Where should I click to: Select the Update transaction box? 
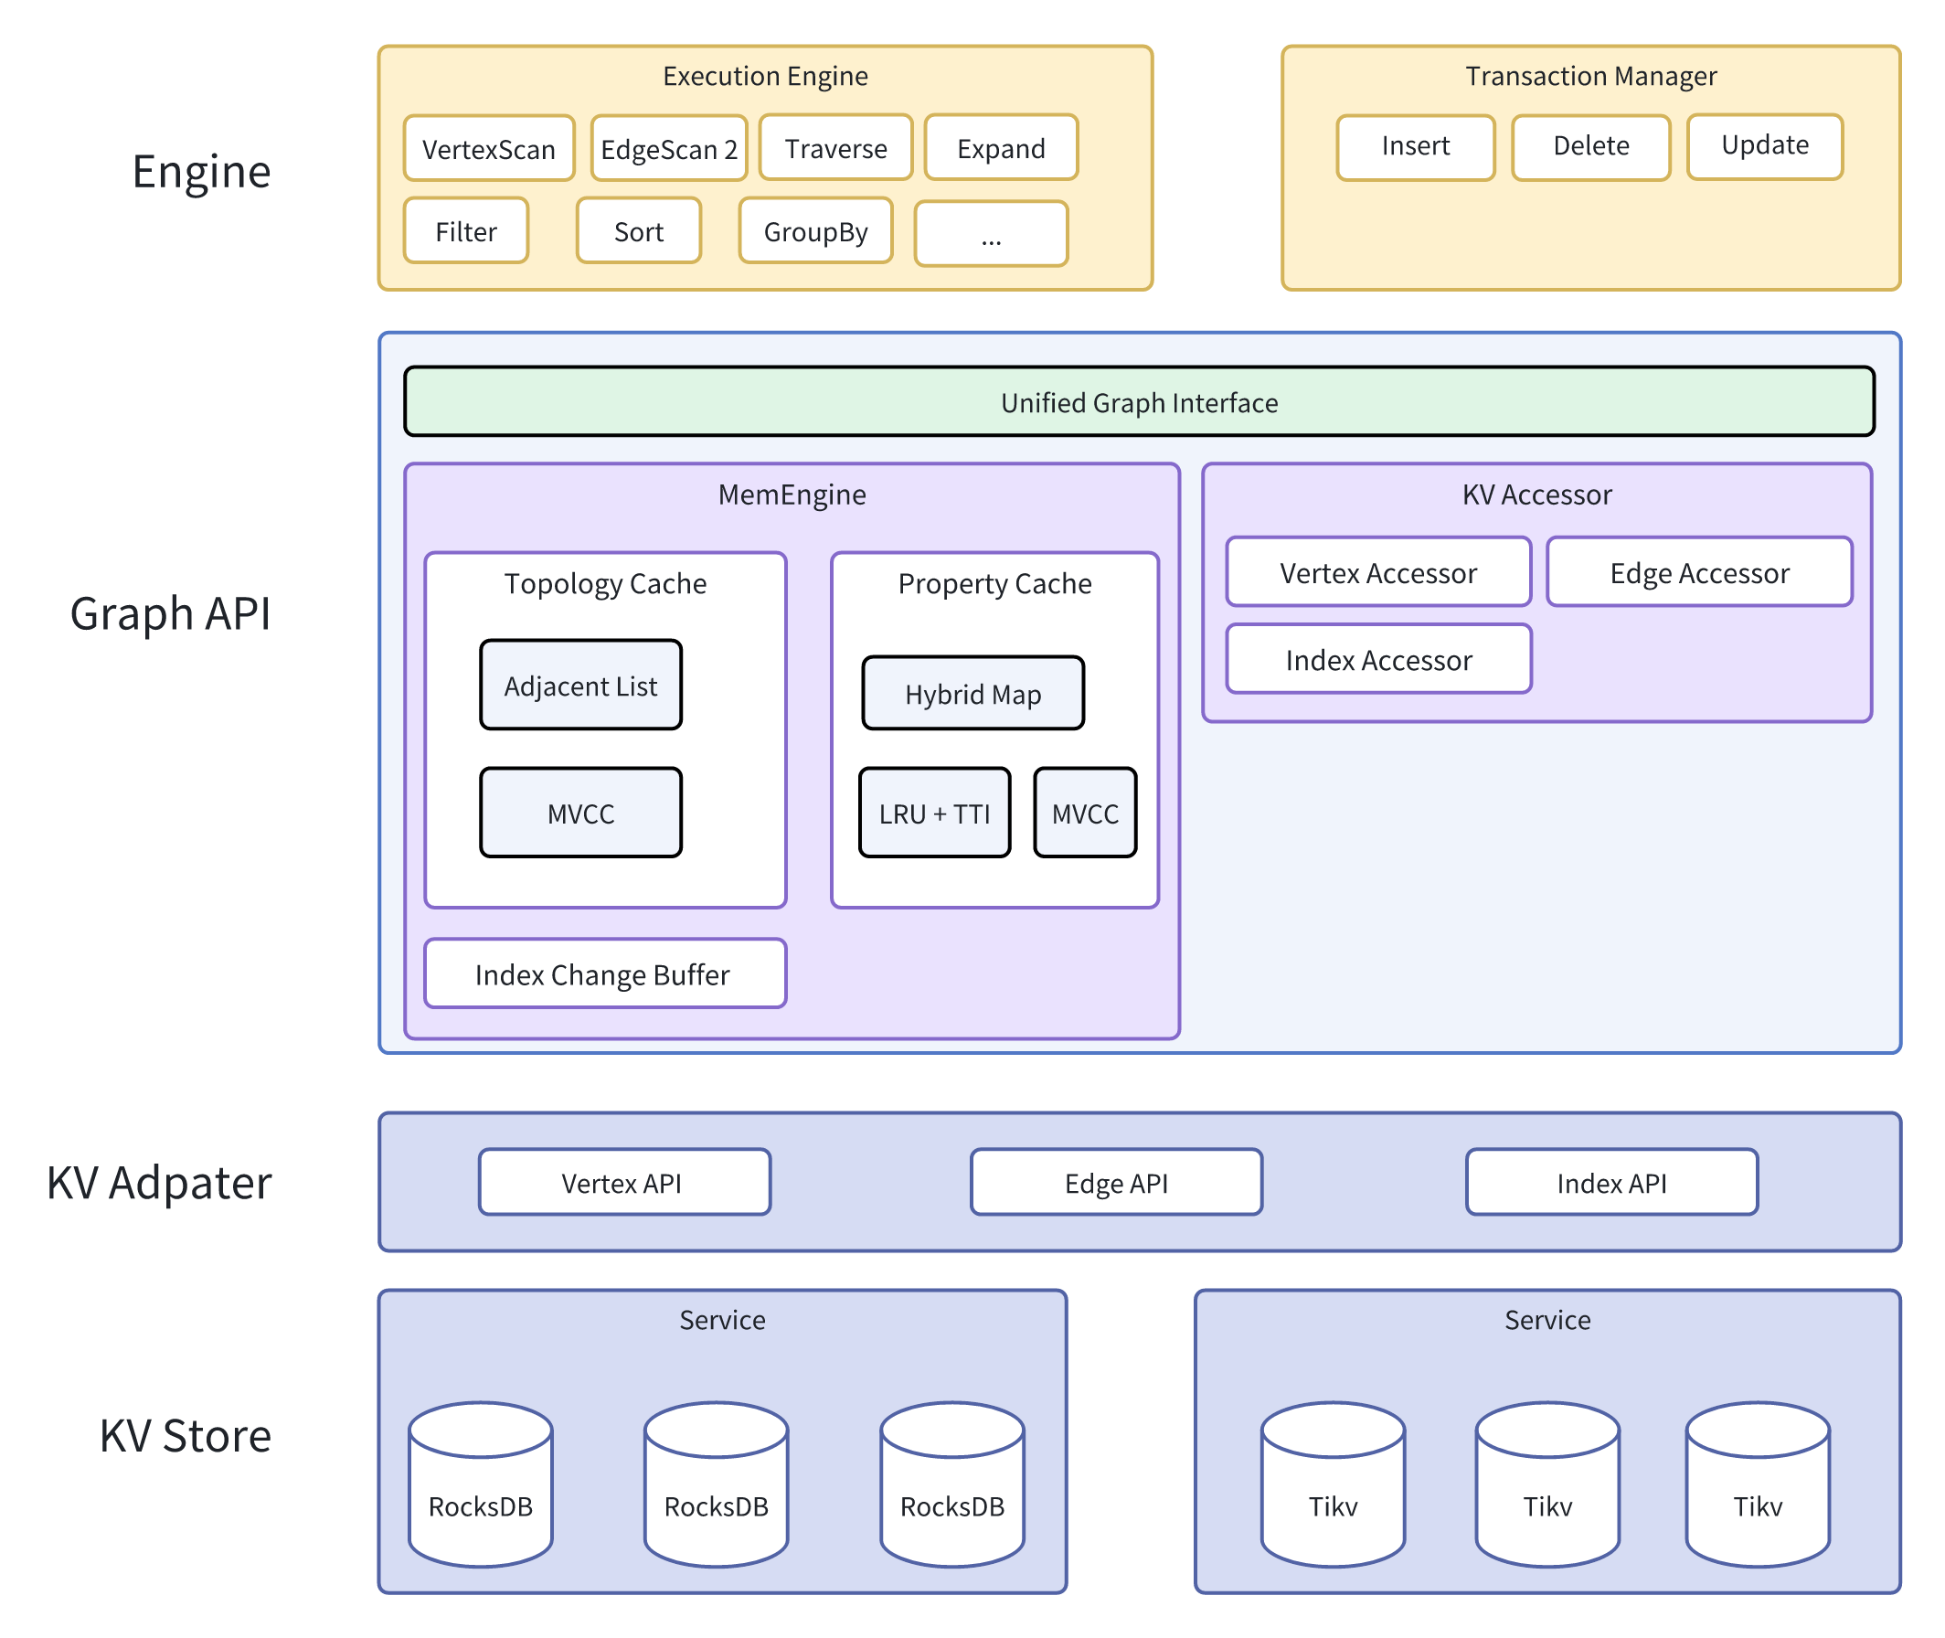1764,147
